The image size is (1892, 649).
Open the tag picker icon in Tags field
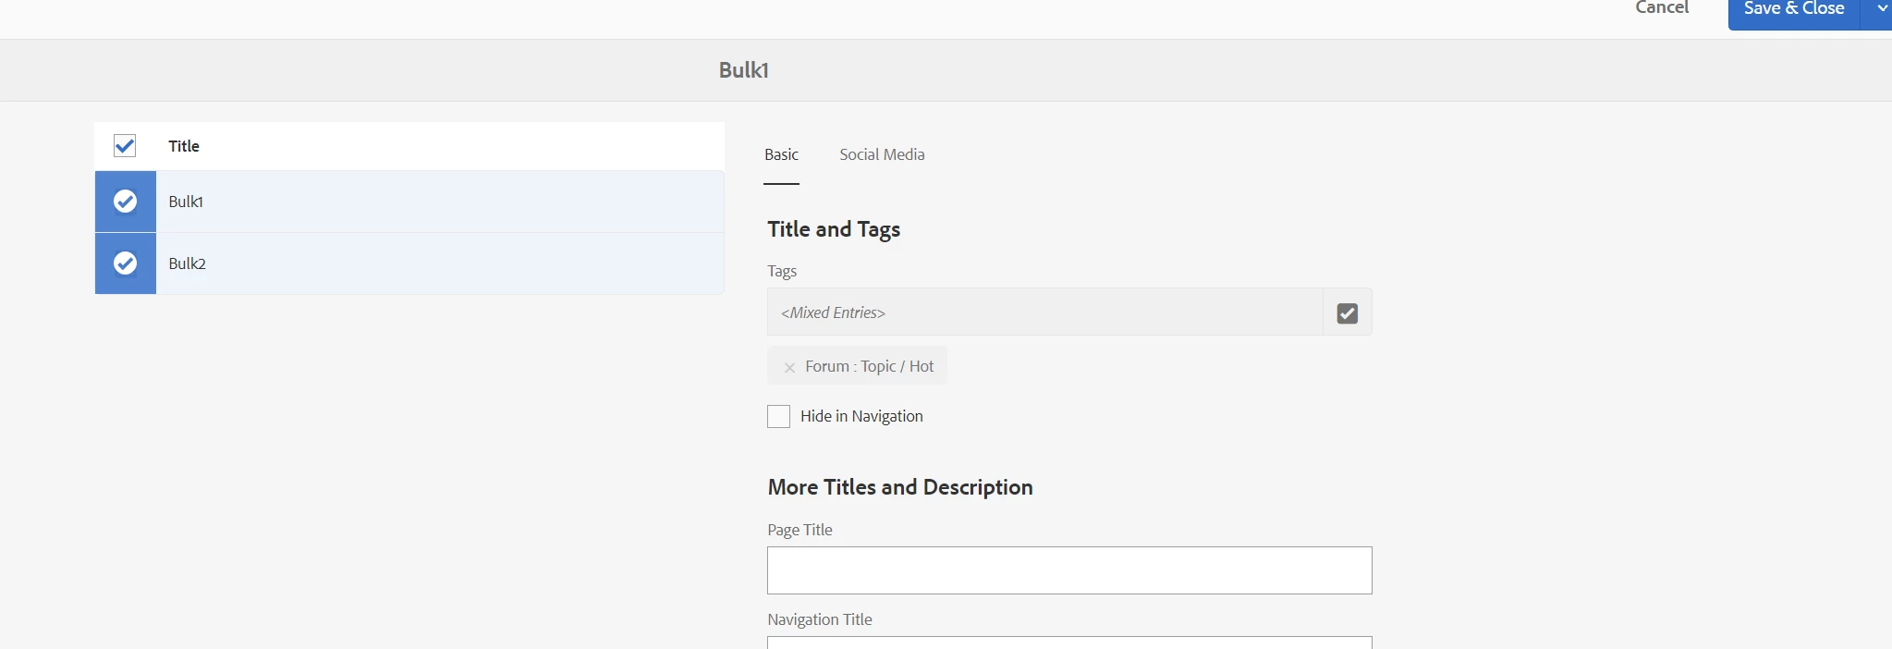pyautogui.click(x=1347, y=313)
